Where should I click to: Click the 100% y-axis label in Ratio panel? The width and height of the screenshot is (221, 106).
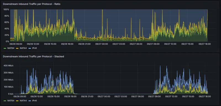point(6,10)
